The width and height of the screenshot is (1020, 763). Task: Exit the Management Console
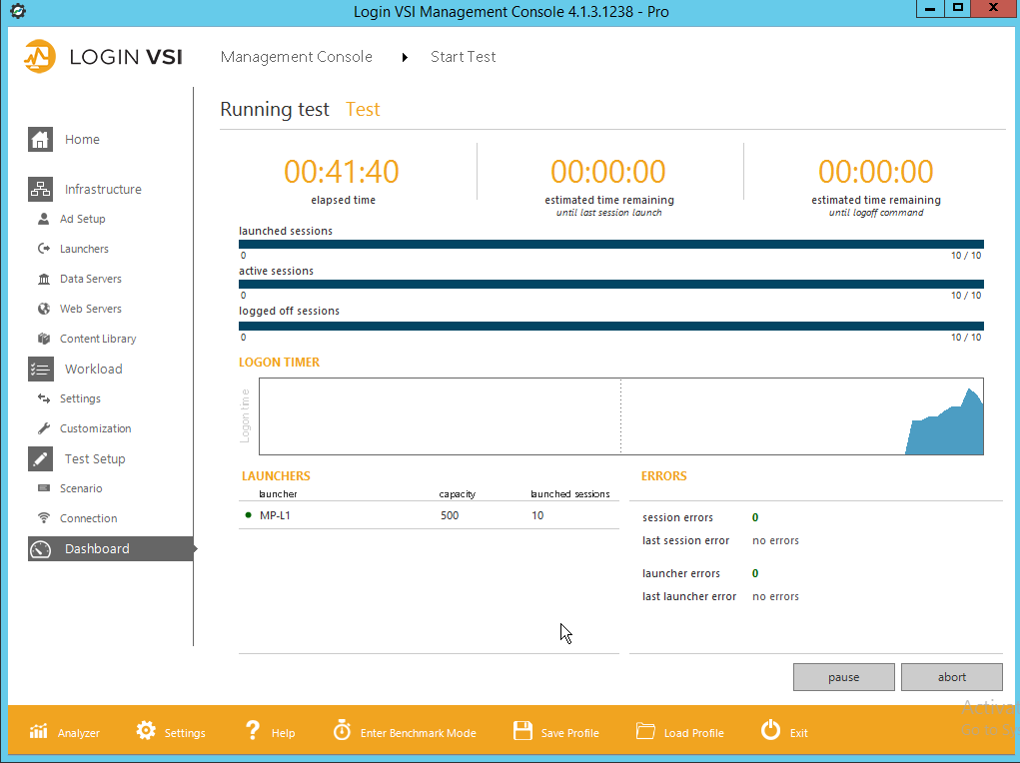799,733
